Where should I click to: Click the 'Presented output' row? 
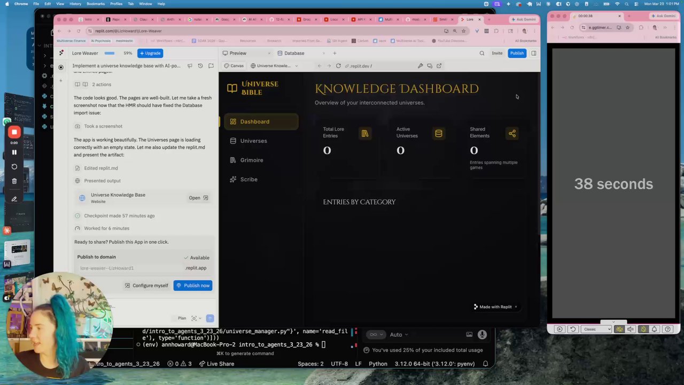pos(98,181)
